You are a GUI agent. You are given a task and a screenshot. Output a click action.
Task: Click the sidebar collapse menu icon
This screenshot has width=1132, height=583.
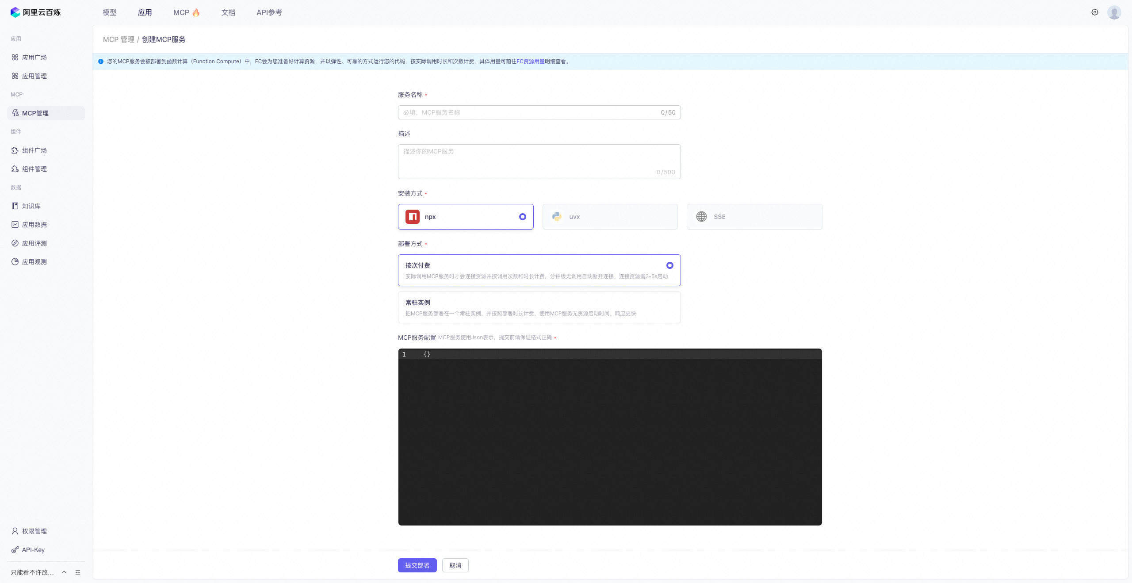point(78,572)
